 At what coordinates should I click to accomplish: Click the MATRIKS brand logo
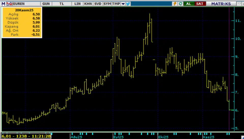[221, 4]
